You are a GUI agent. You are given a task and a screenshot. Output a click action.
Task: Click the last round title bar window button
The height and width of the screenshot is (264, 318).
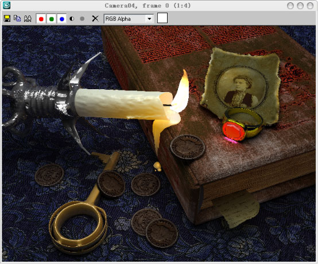(310, 6)
